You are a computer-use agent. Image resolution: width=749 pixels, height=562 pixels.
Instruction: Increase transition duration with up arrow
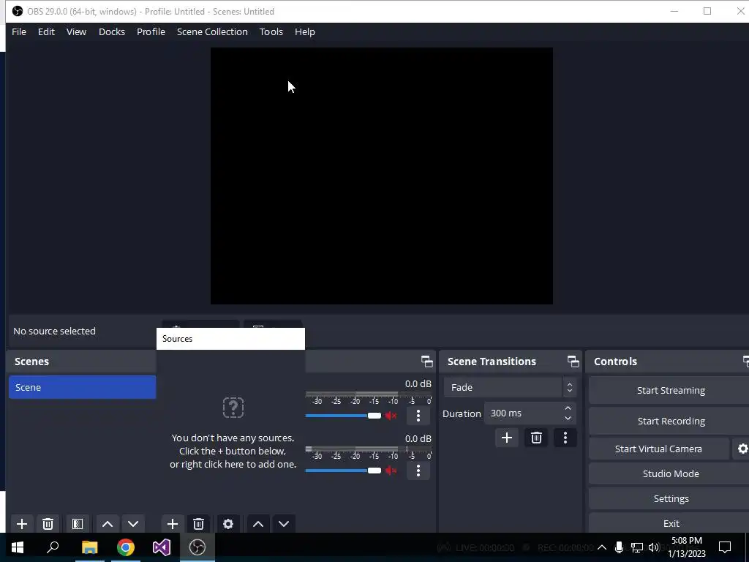(568, 408)
